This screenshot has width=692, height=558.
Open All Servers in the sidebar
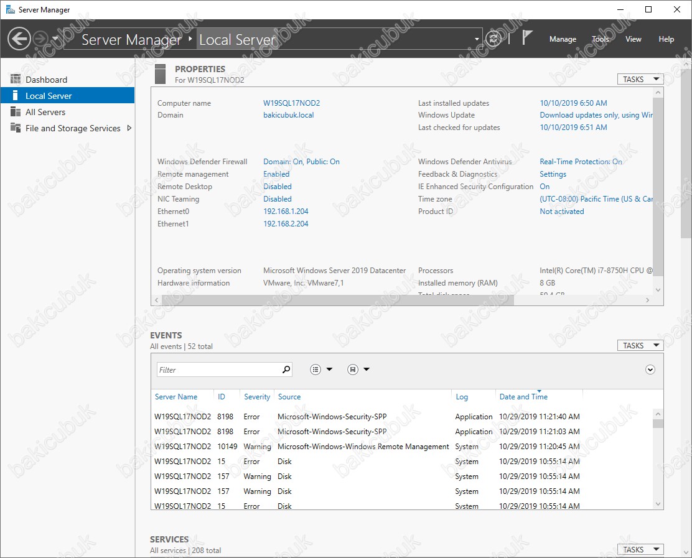45,112
